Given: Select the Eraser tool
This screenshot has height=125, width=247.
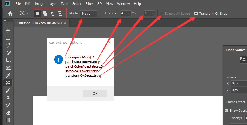Looking at the screenshot, I should pyautogui.click(x=8, y=113).
